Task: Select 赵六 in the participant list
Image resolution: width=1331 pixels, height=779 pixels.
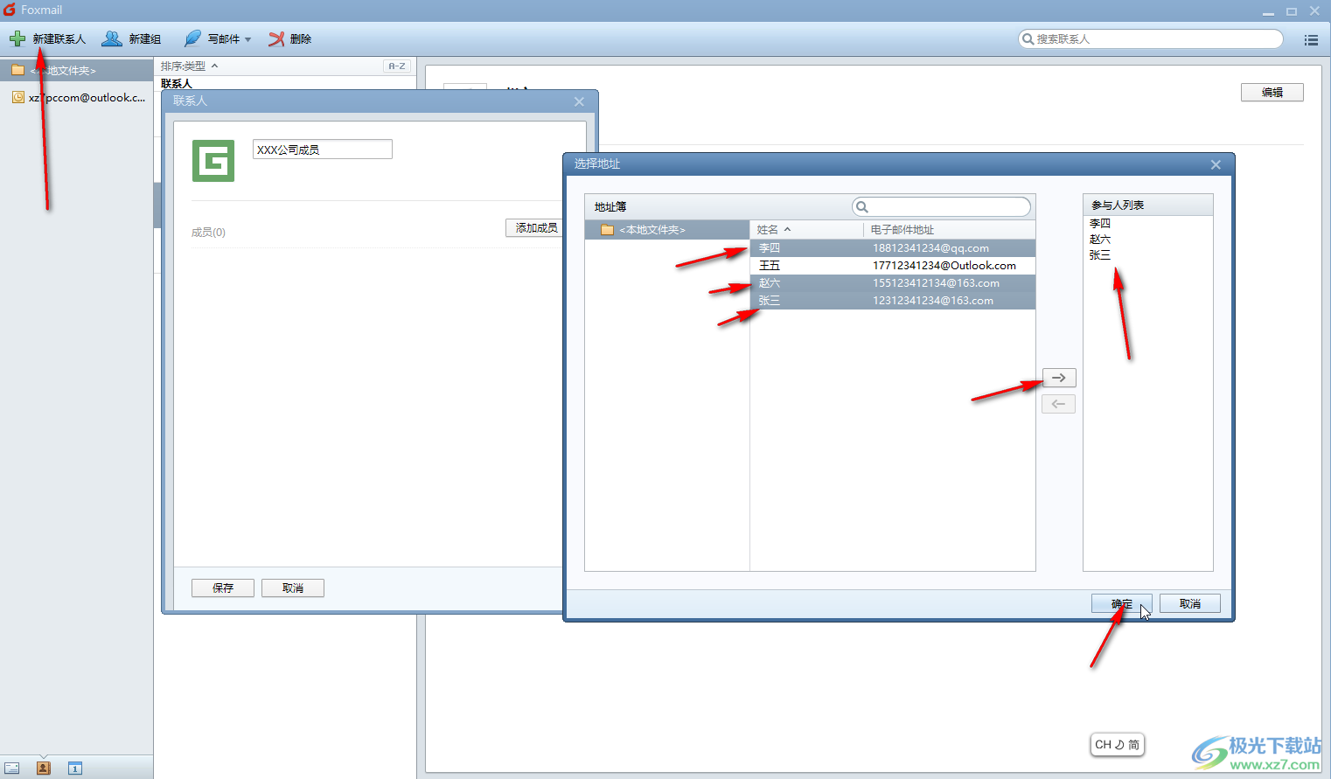Action: click(x=1100, y=240)
